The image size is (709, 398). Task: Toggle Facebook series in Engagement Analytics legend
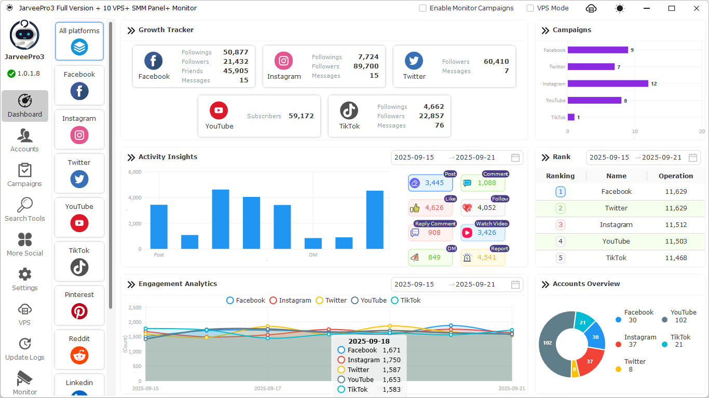(246, 301)
